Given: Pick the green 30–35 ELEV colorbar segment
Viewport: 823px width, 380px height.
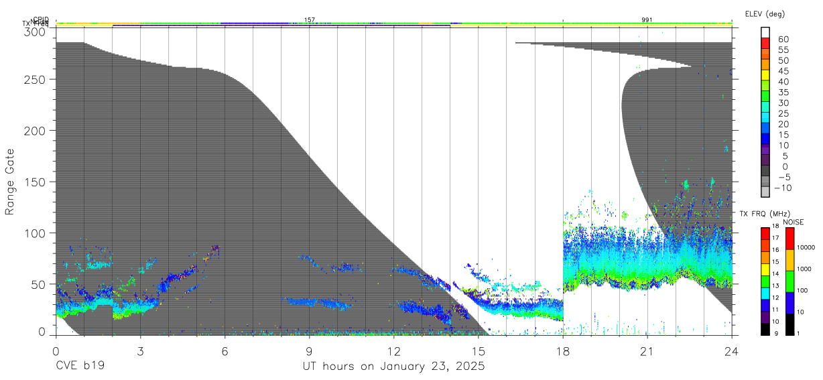Looking at the screenshot, I should 766,97.
